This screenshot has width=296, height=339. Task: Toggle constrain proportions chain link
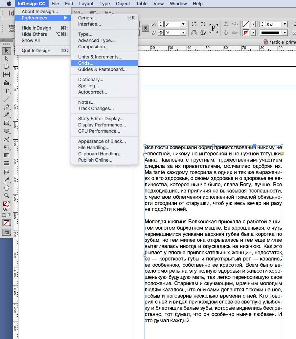click(x=146, y=28)
